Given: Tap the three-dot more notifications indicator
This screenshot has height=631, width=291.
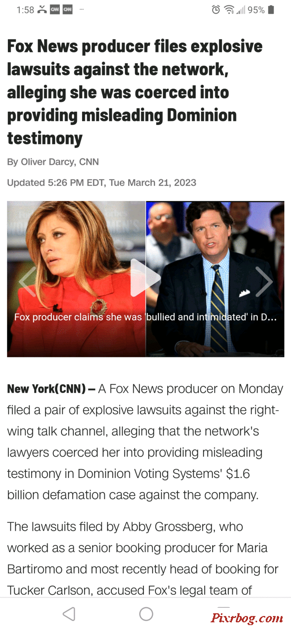Looking at the screenshot, I should tap(82, 9).
